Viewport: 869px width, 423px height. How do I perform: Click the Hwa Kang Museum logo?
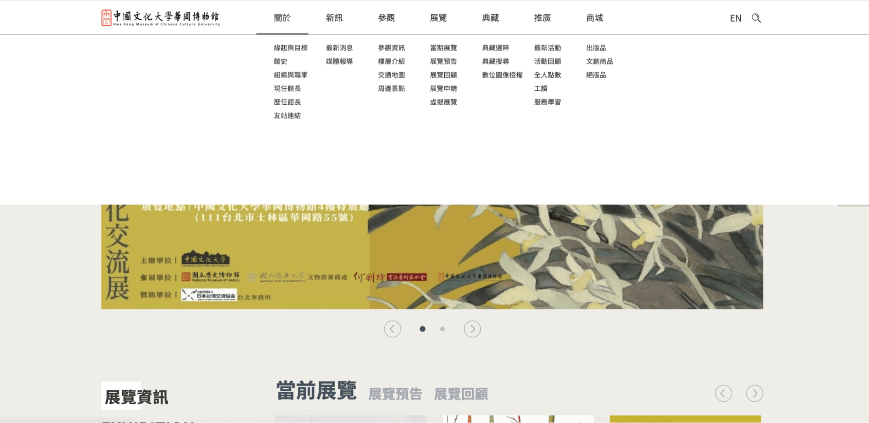pos(160,18)
